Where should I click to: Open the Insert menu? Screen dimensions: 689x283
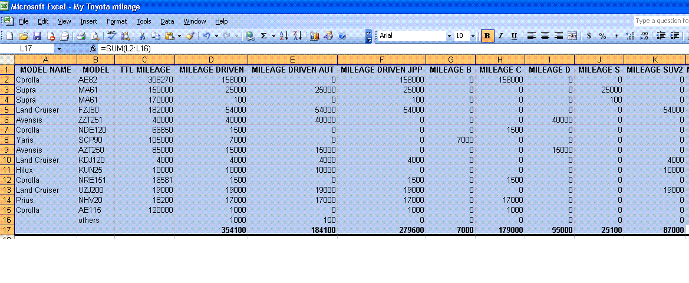pos(89,21)
